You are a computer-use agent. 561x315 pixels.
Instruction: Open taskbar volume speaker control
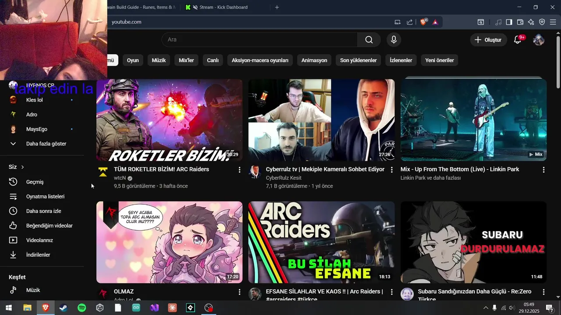pos(511,308)
